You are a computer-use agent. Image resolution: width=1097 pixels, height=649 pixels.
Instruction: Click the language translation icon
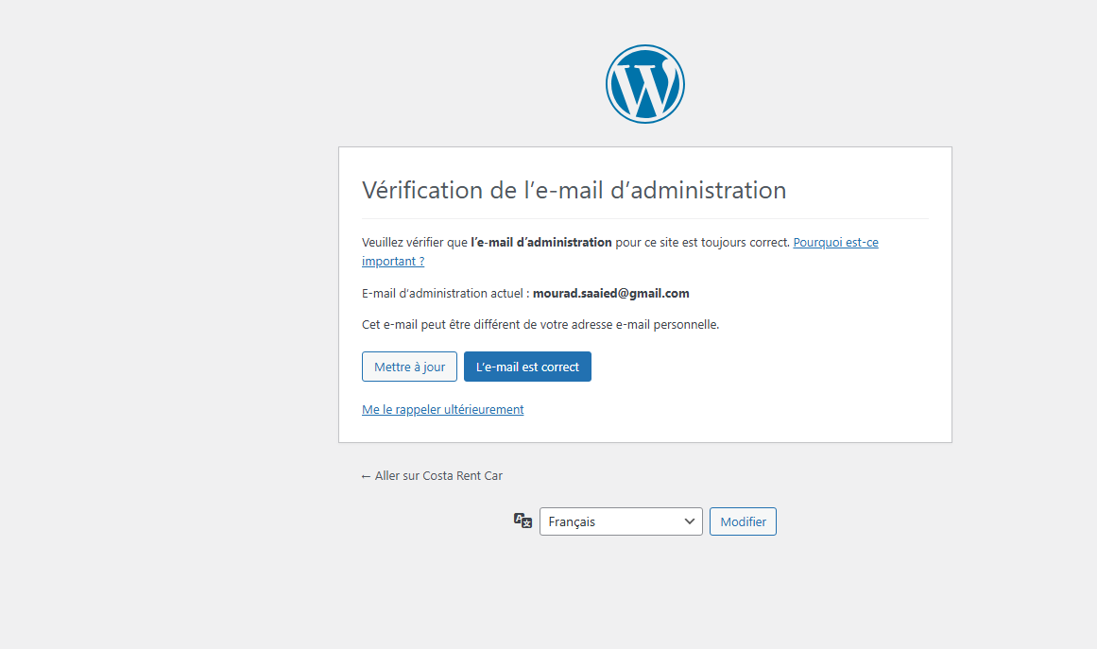pyautogui.click(x=523, y=521)
